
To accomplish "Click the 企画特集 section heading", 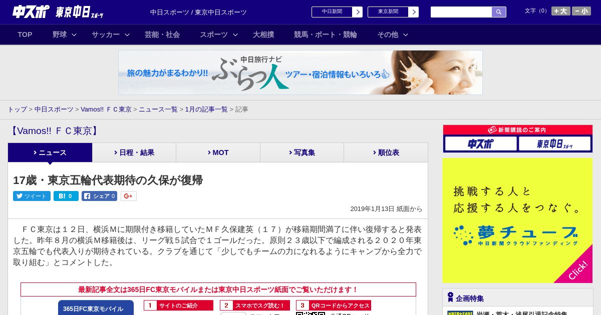I will (470, 298).
